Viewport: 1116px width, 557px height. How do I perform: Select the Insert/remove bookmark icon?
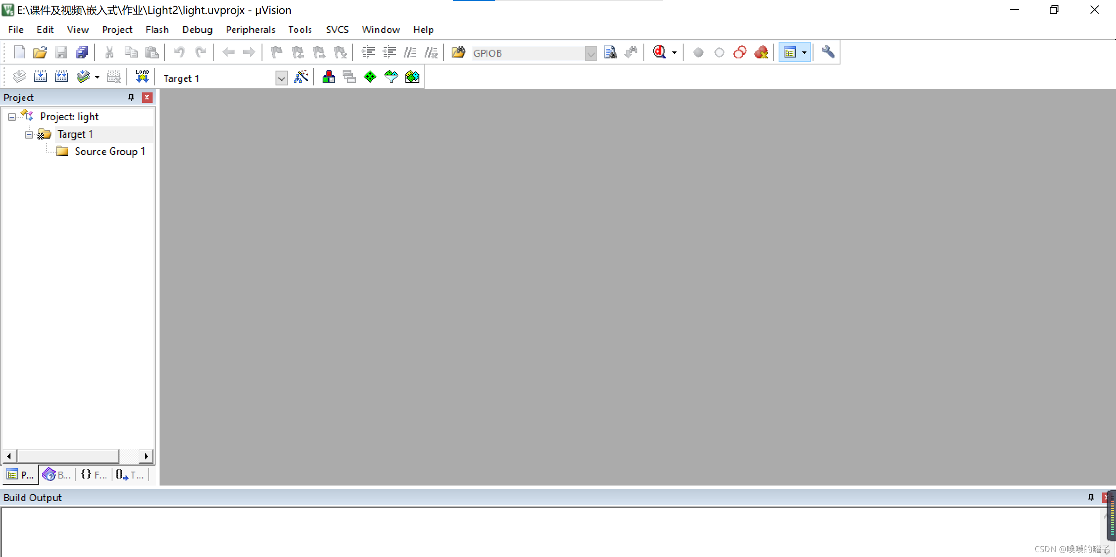[x=276, y=52]
